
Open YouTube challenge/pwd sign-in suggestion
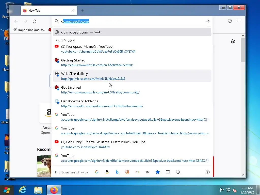click(x=132, y=117)
